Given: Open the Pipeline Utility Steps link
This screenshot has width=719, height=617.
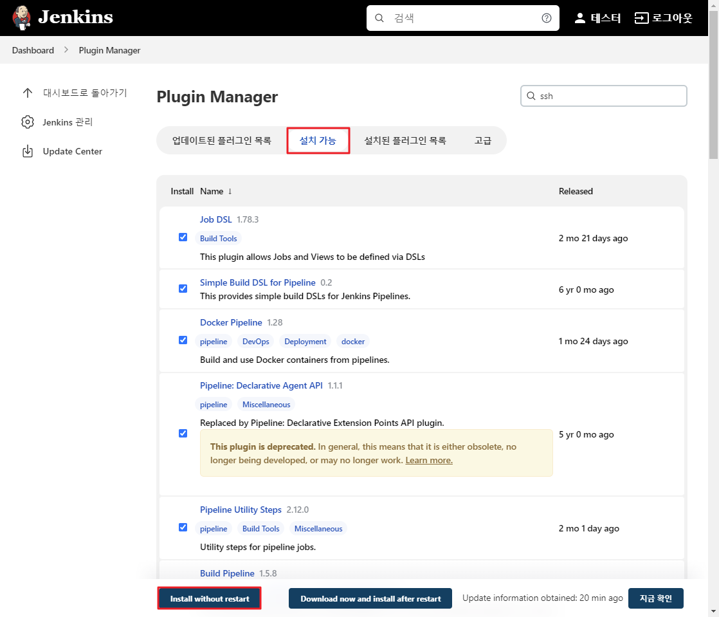Looking at the screenshot, I should tap(241, 510).
